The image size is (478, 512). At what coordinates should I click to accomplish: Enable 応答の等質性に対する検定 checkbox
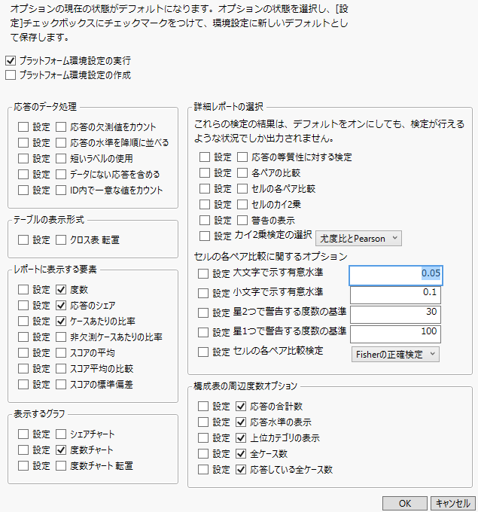242,157
